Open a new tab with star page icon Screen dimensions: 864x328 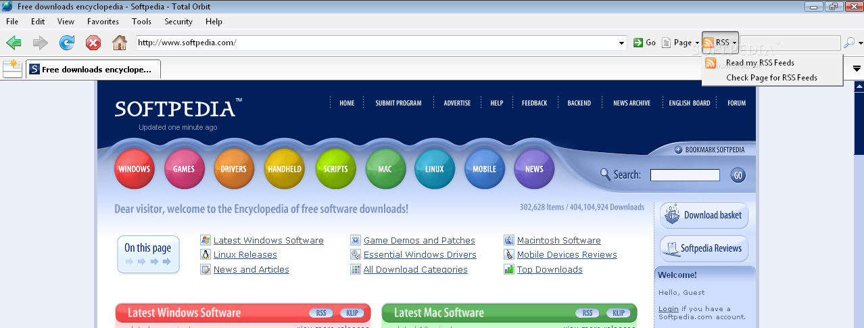point(12,68)
